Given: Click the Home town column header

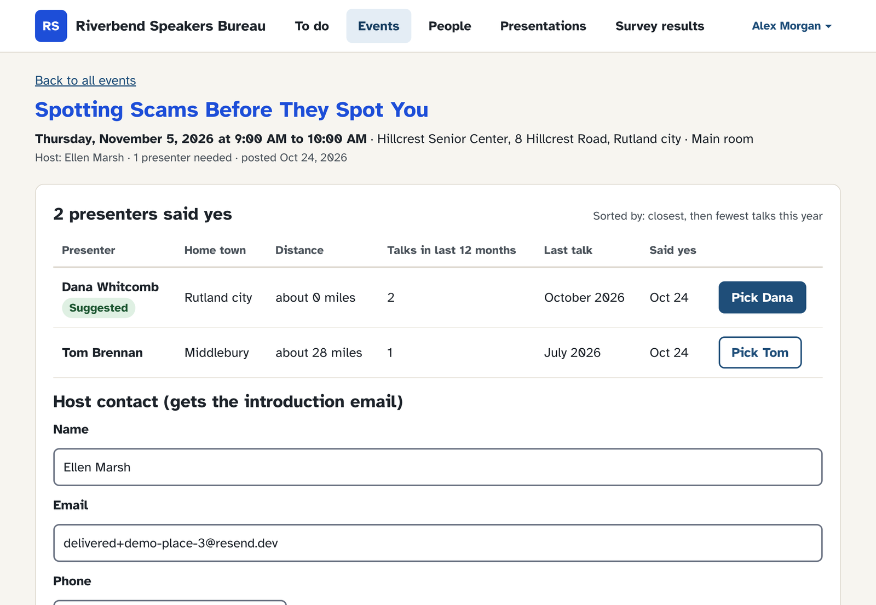Looking at the screenshot, I should [x=215, y=250].
